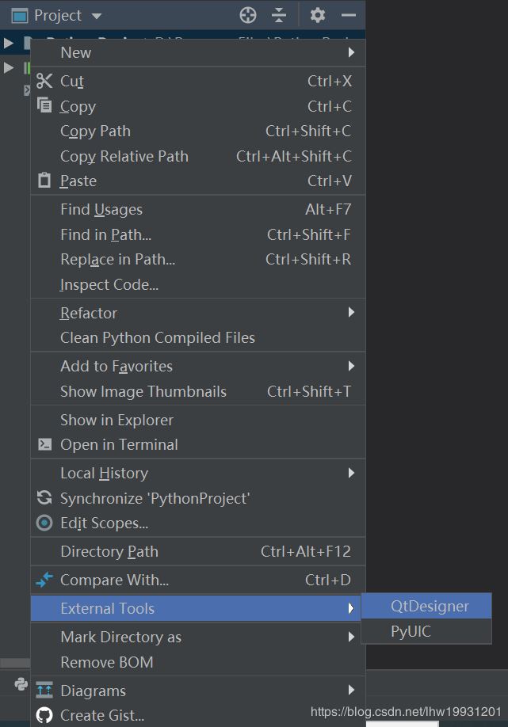Click the clipboard icon beside Paste

coord(44,181)
